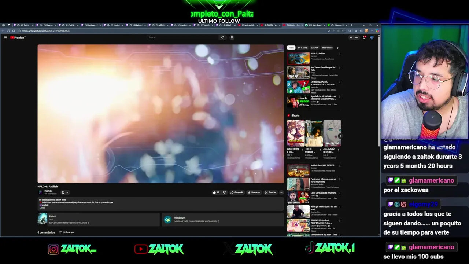Click the magnifier search button
469x264 pixels.
[x=223, y=37]
